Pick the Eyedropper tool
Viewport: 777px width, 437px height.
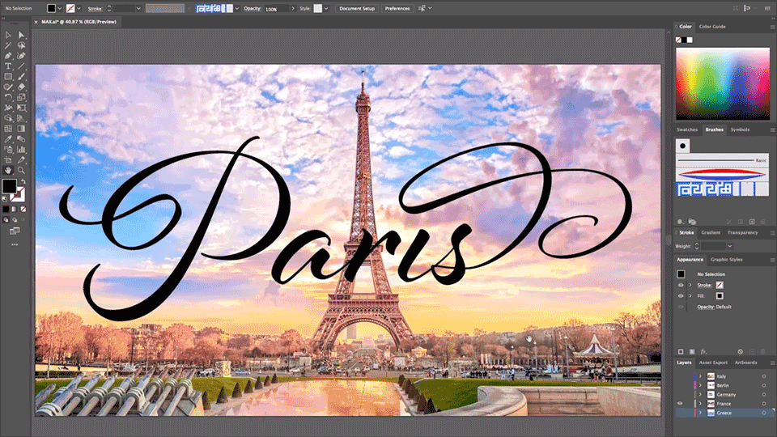(x=8, y=139)
